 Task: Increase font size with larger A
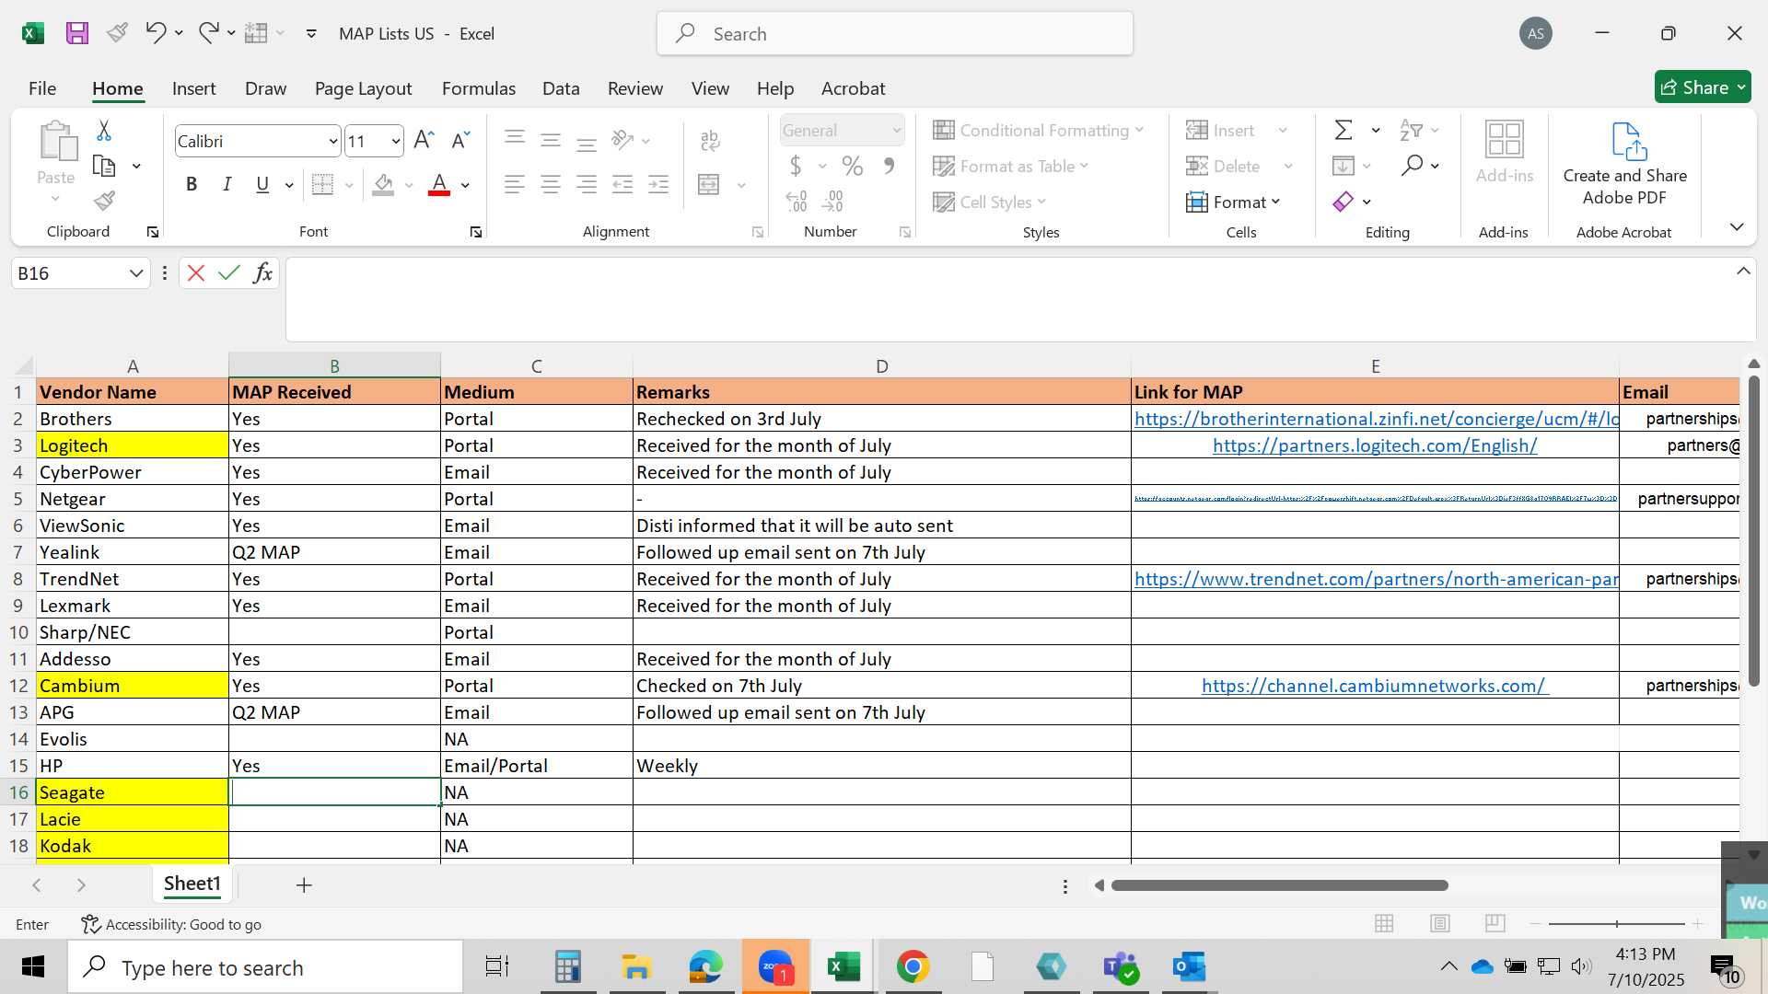click(424, 140)
